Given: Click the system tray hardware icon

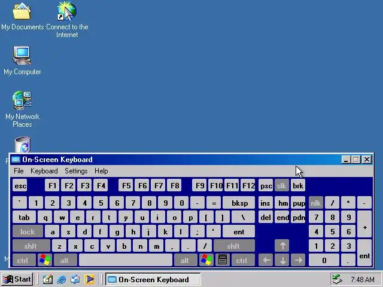Looking at the screenshot, I should [338, 279].
